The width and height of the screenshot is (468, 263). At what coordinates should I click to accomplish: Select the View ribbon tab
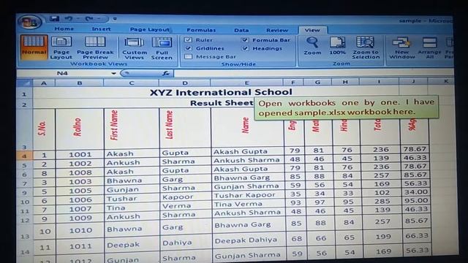(312, 30)
